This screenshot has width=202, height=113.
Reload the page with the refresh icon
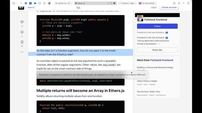point(109,3)
